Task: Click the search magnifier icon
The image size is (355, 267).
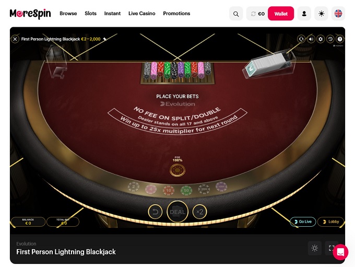Action: click(x=236, y=14)
